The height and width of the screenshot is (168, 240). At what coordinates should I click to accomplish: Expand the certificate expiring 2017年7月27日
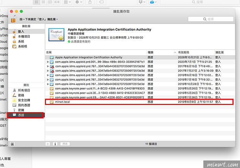(48, 71)
